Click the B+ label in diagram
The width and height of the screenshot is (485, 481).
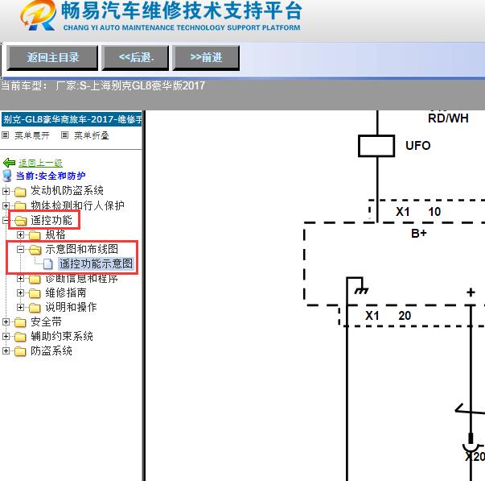419,233
